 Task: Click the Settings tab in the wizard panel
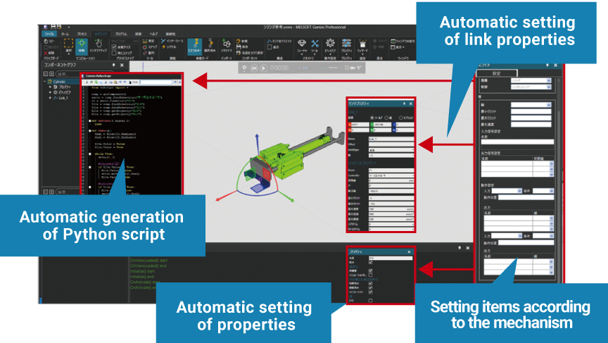tap(496, 73)
